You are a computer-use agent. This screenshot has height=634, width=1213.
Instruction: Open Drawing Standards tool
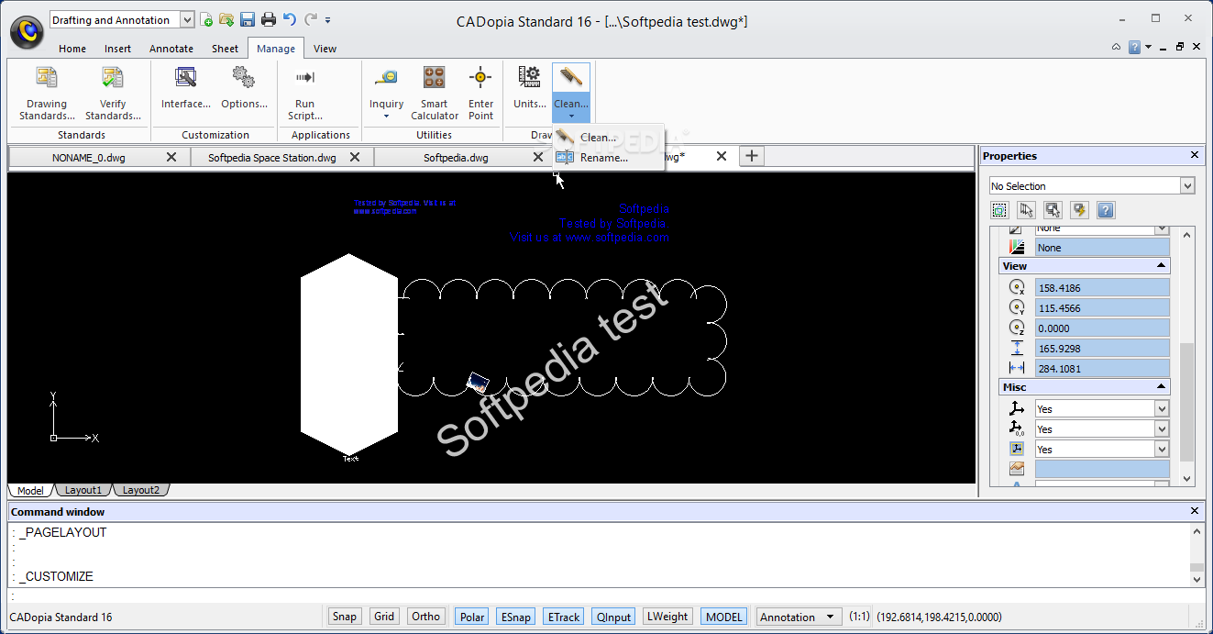(x=47, y=93)
